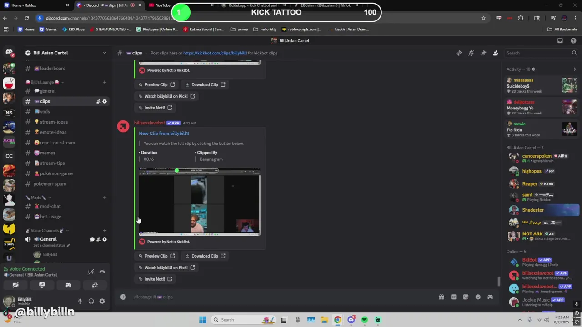582x327 pixels.
Task: Open GIF picker in message bar
Action: [453, 297]
